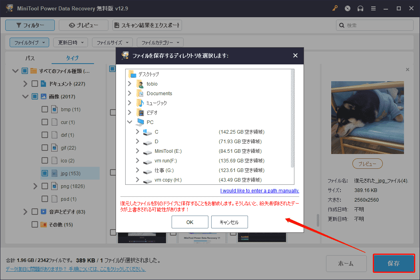Image resolution: width=420 pixels, height=280 pixels.
Task: Click the key registration icon in title bar
Action: point(335,8)
